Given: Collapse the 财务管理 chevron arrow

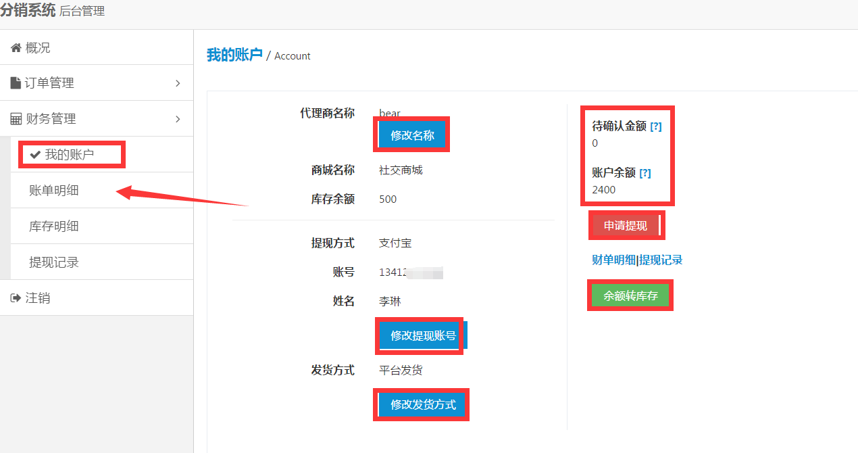Looking at the screenshot, I should [x=178, y=119].
